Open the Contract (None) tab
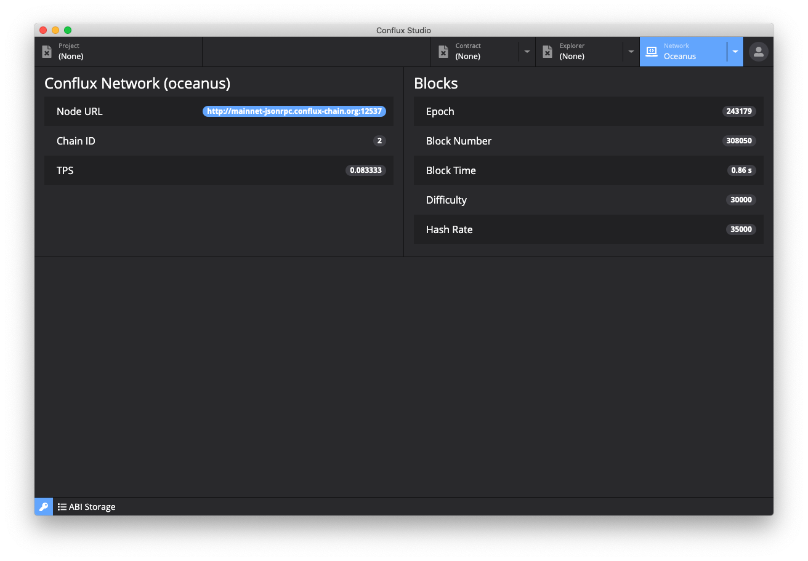The width and height of the screenshot is (808, 561). click(x=475, y=52)
